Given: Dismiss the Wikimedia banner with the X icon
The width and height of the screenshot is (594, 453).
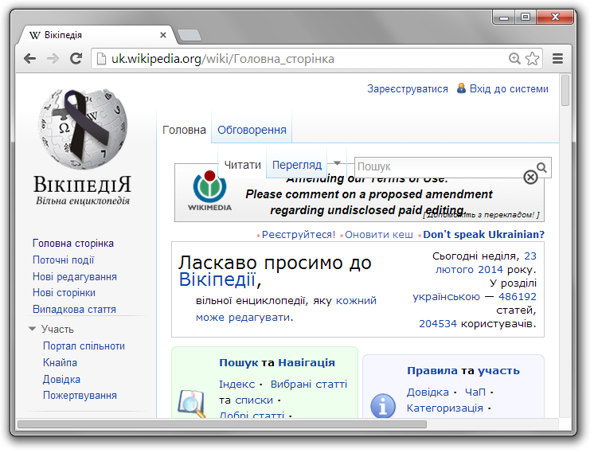Looking at the screenshot, I should click(530, 177).
